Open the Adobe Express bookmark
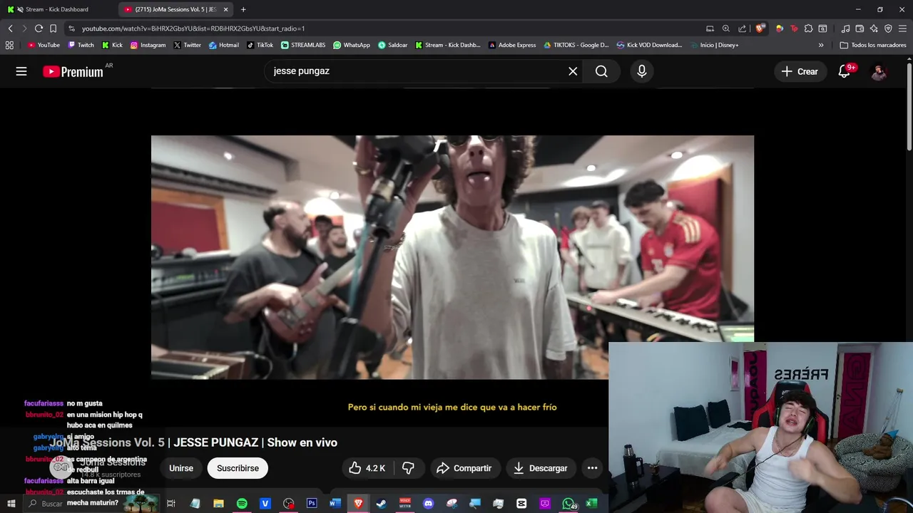 tap(511, 45)
